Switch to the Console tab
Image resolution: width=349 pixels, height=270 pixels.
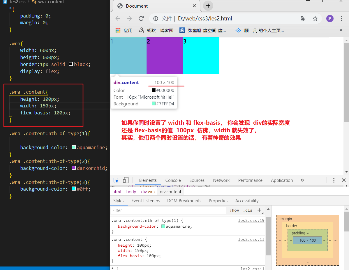[173, 180]
